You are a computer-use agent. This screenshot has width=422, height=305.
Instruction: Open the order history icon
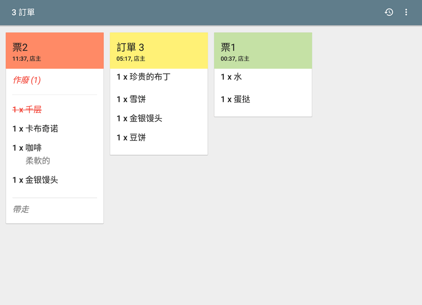click(389, 12)
